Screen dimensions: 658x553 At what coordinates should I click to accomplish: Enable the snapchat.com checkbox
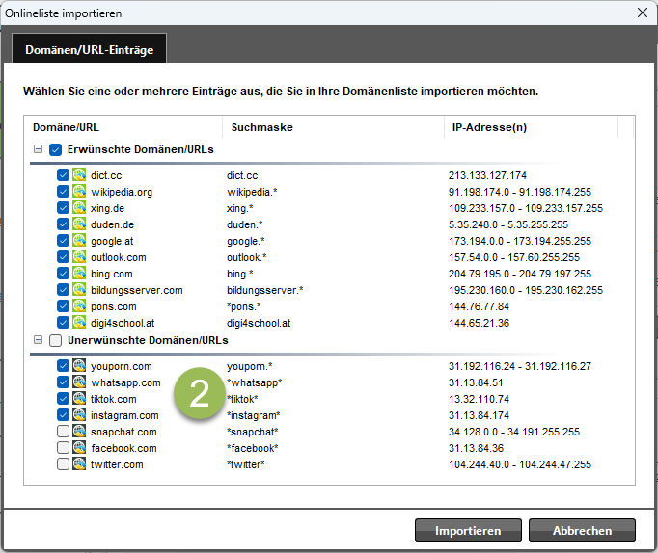(x=63, y=431)
